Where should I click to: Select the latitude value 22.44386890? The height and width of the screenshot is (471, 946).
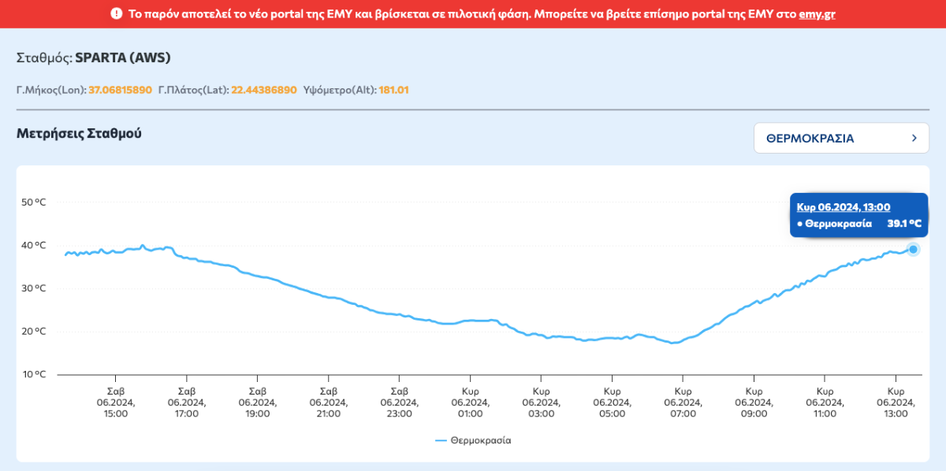264,90
